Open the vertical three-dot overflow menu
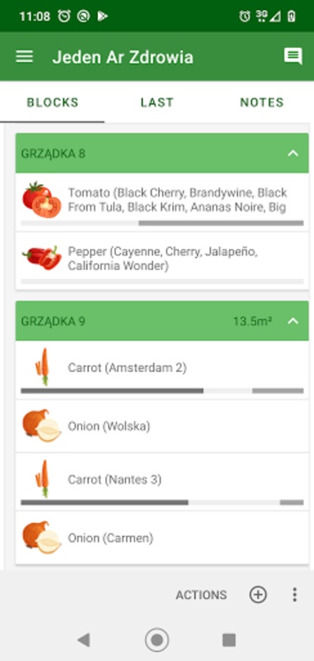This screenshot has height=661, width=314. click(x=295, y=594)
